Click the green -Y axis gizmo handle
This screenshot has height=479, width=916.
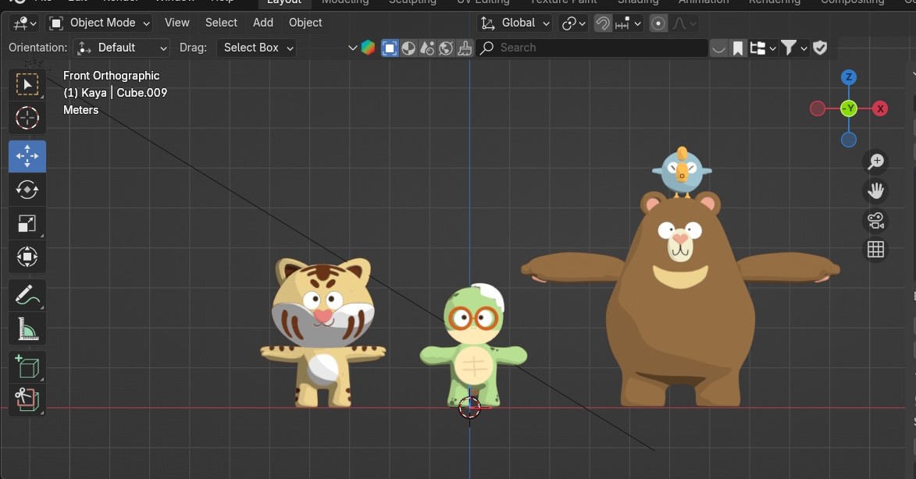(x=849, y=108)
